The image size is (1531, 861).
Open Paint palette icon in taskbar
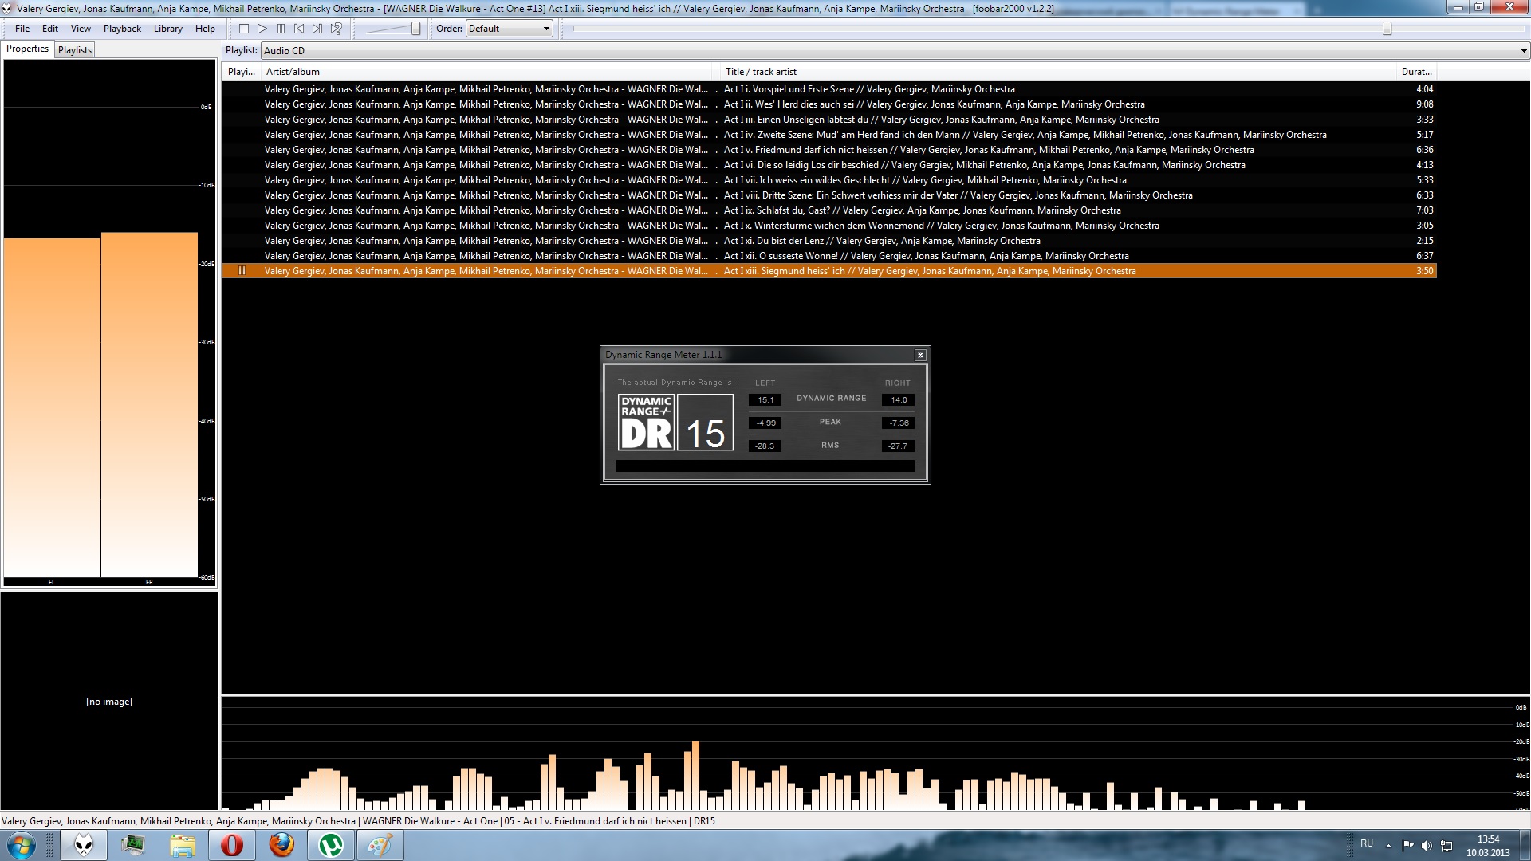tap(380, 845)
